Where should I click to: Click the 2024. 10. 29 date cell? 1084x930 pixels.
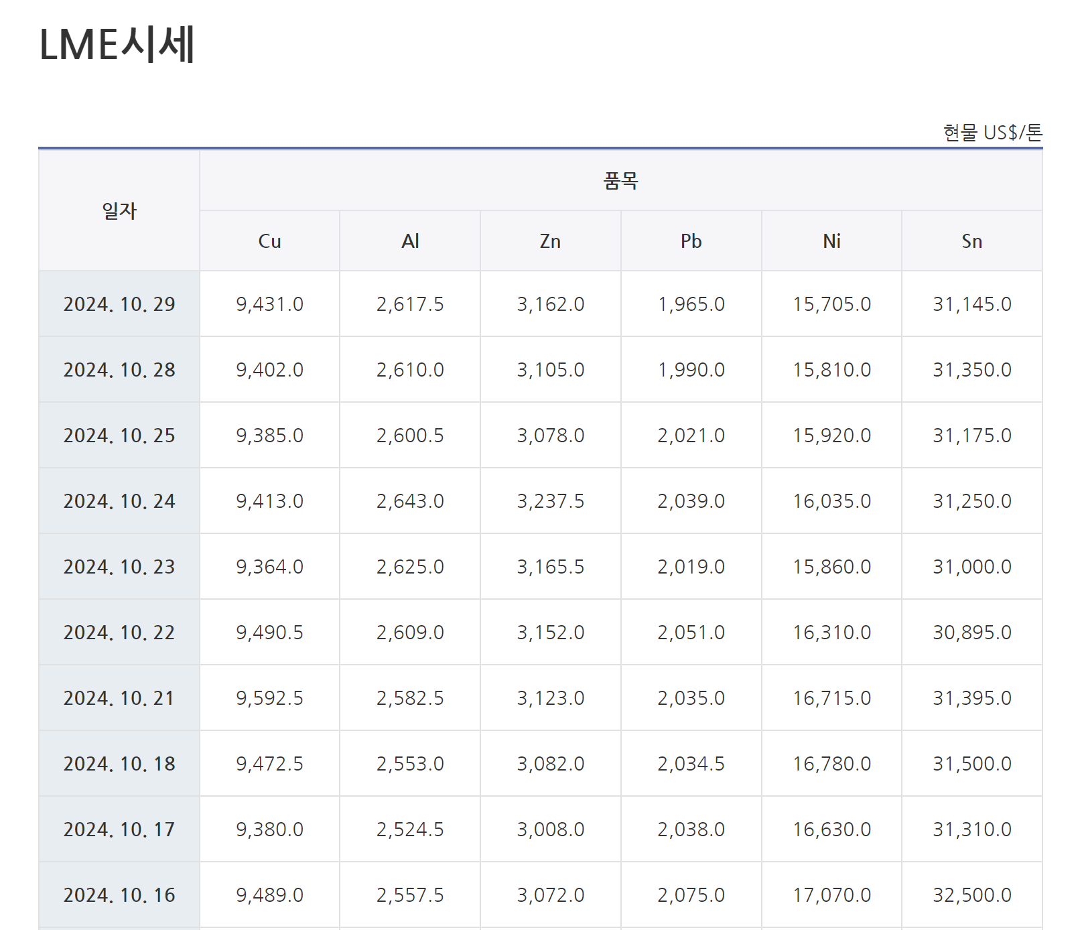tap(119, 304)
